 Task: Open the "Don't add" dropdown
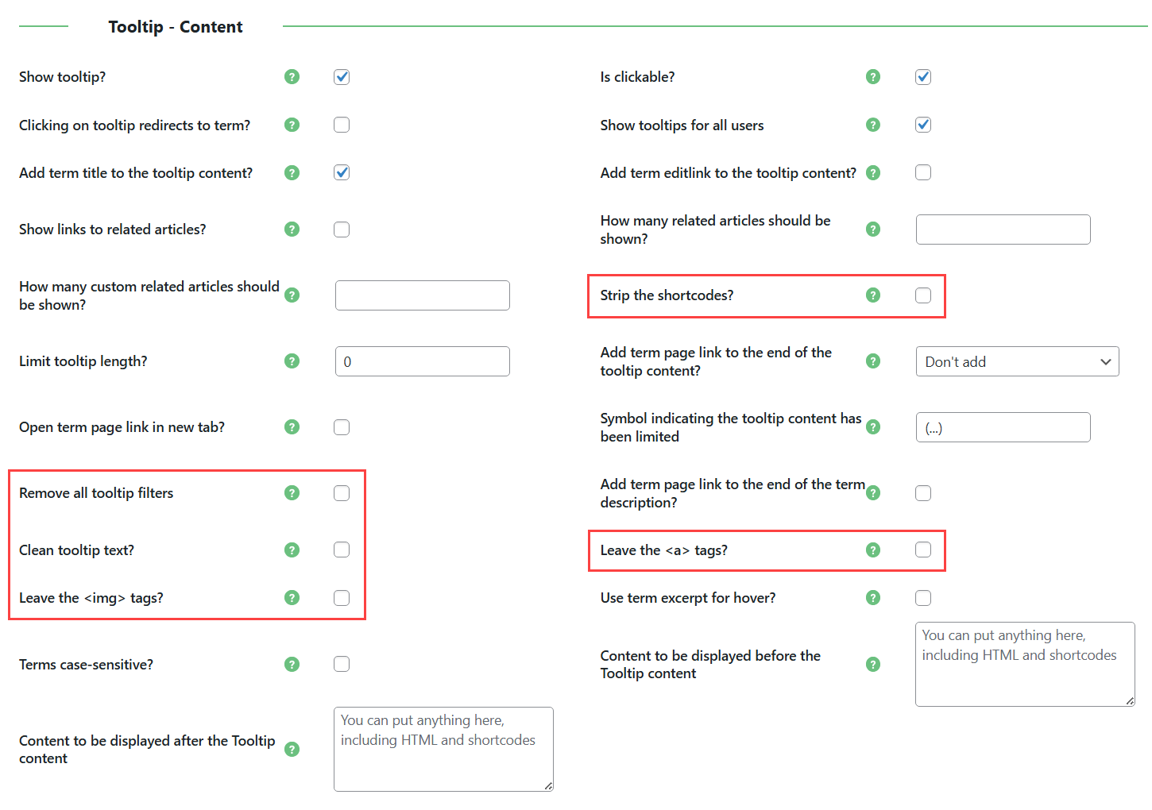(x=1017, y=361)
